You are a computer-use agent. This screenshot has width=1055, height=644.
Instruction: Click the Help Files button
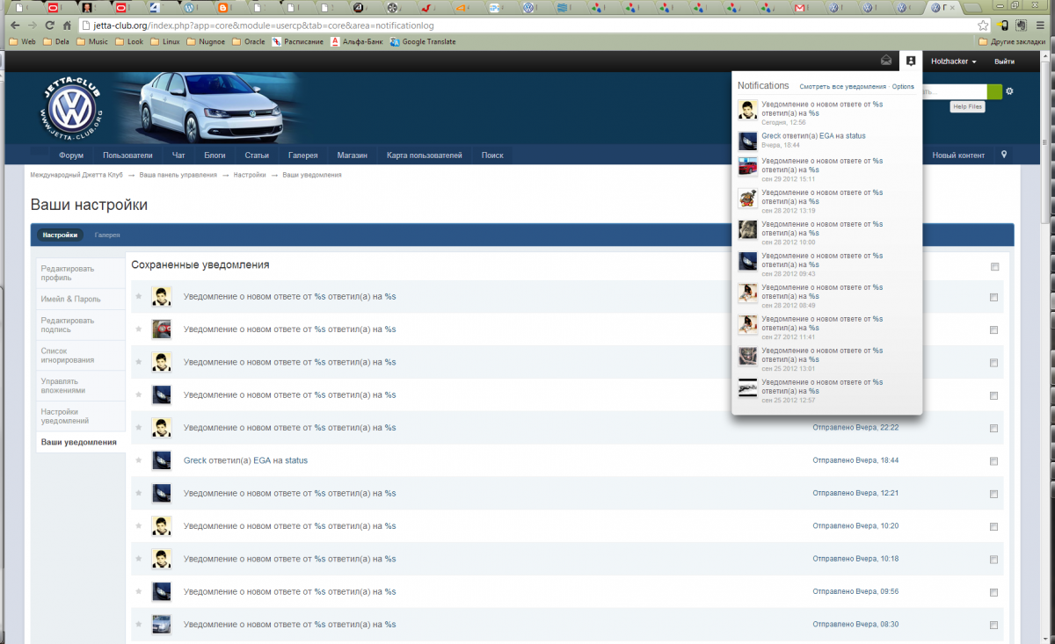coord(968,106)
